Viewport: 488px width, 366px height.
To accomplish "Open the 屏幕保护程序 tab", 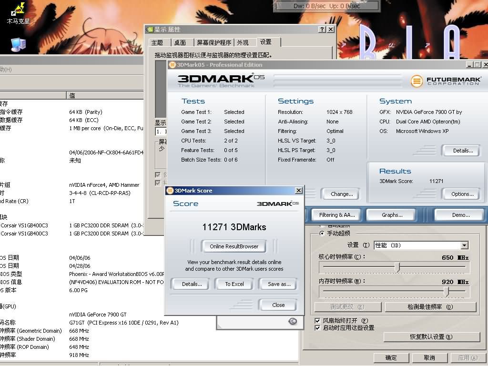I will 214,42.
